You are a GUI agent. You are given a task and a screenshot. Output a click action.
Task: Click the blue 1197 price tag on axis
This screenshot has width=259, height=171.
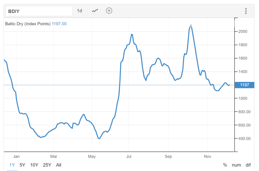pos(244,85)
